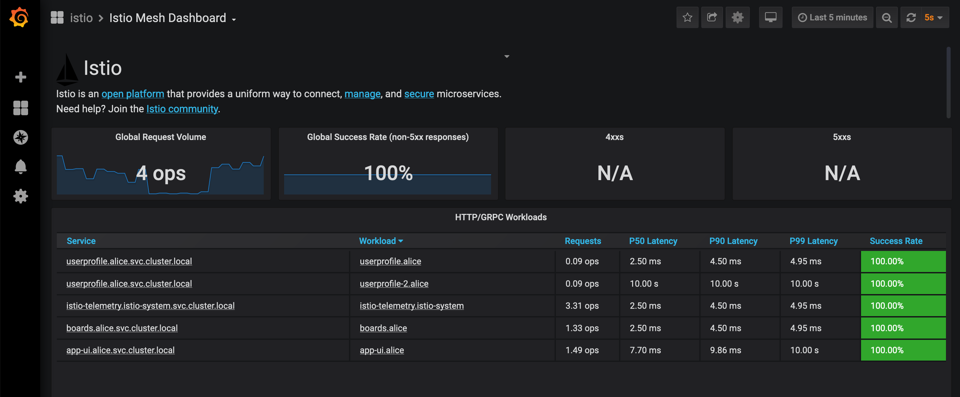This screenshot has width=960, height=397.
Task: Click the zoom out time range magnifier
Action: 886,17
